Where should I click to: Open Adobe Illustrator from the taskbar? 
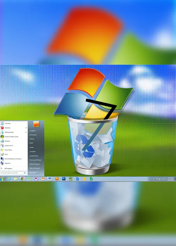pos(57,179)
